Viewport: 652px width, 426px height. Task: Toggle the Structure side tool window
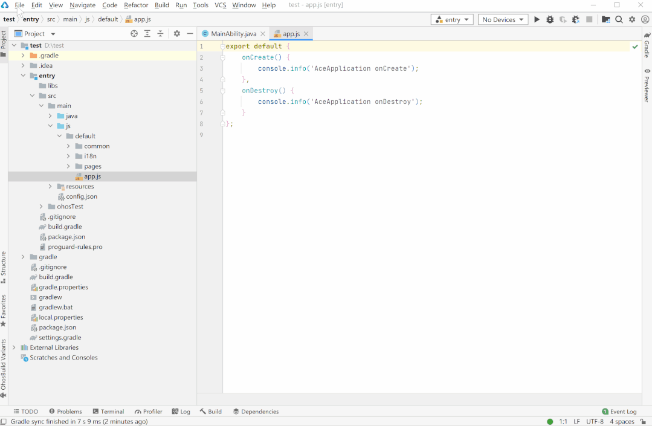click(4, 267)
